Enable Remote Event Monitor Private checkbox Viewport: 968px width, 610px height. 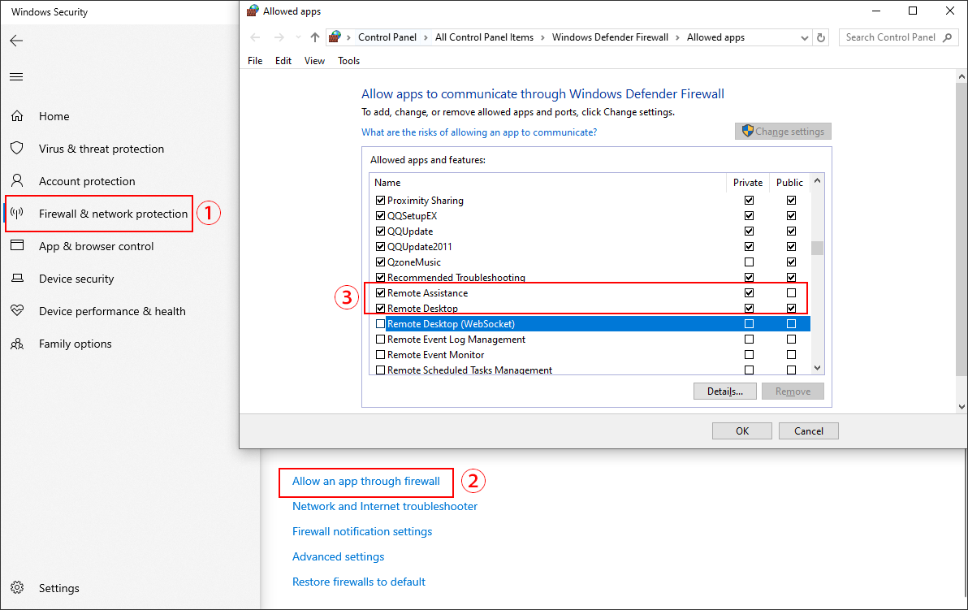coord(749,354)
